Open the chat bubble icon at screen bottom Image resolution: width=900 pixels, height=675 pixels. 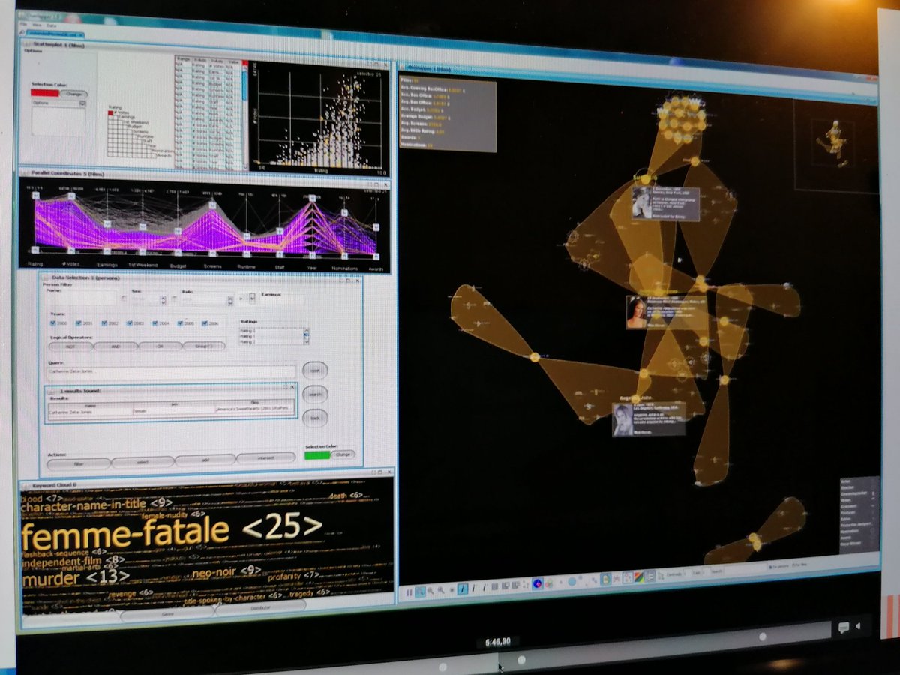click(x=843, y=627)
